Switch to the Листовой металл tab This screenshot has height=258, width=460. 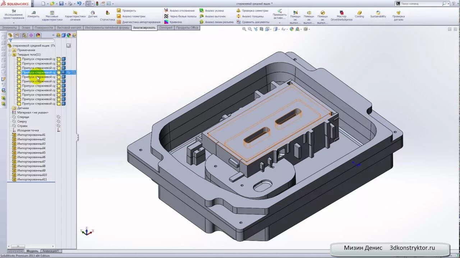tap(69, 28)
